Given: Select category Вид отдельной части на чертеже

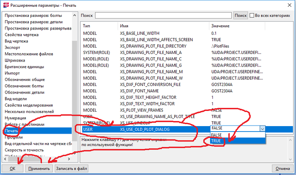Looking at the screenshot, I should tap(38, 143).
